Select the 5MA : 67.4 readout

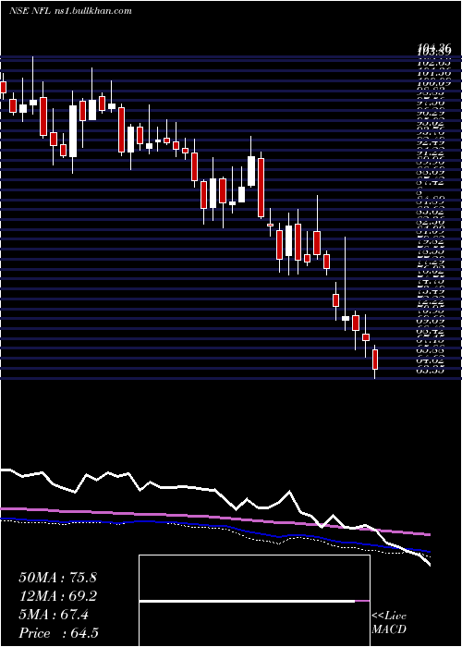coord(54,615)
